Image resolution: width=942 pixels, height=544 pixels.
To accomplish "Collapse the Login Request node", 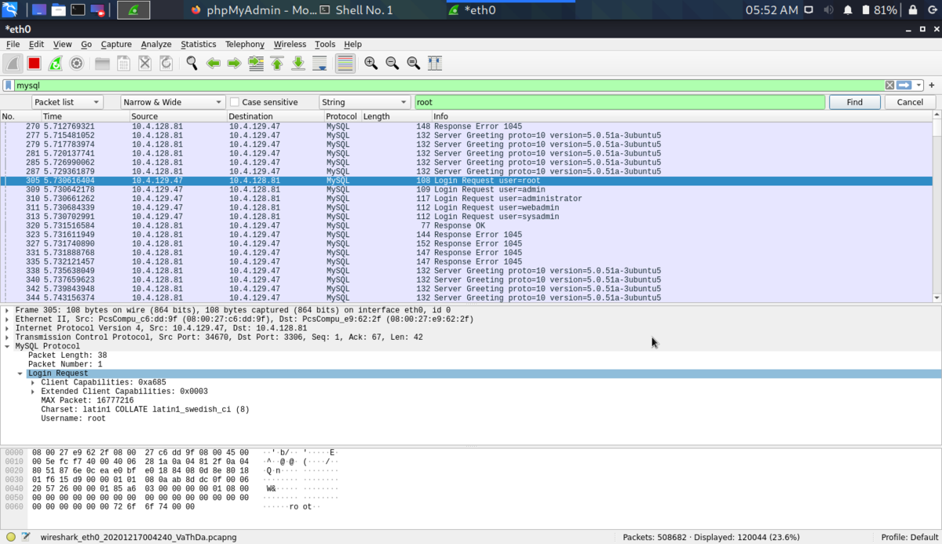I will tap(20, 374).
